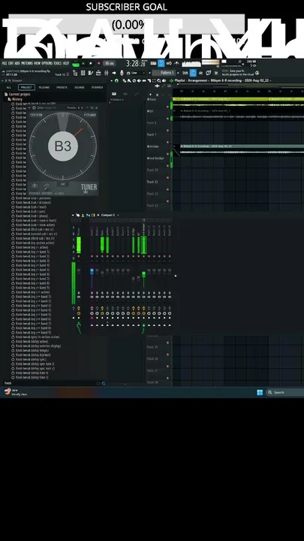Open the Tuner plugin gear settings icon
Screen dimensions: 304x541
[34, 107]
